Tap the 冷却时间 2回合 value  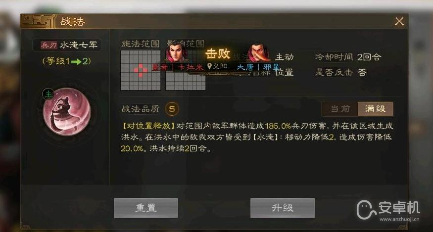[x=369, y=57]
